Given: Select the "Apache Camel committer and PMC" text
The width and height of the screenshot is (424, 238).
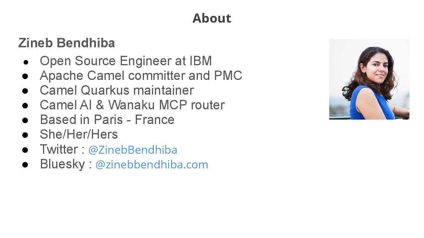Looking at the screenshot, I should coord(141,76).
